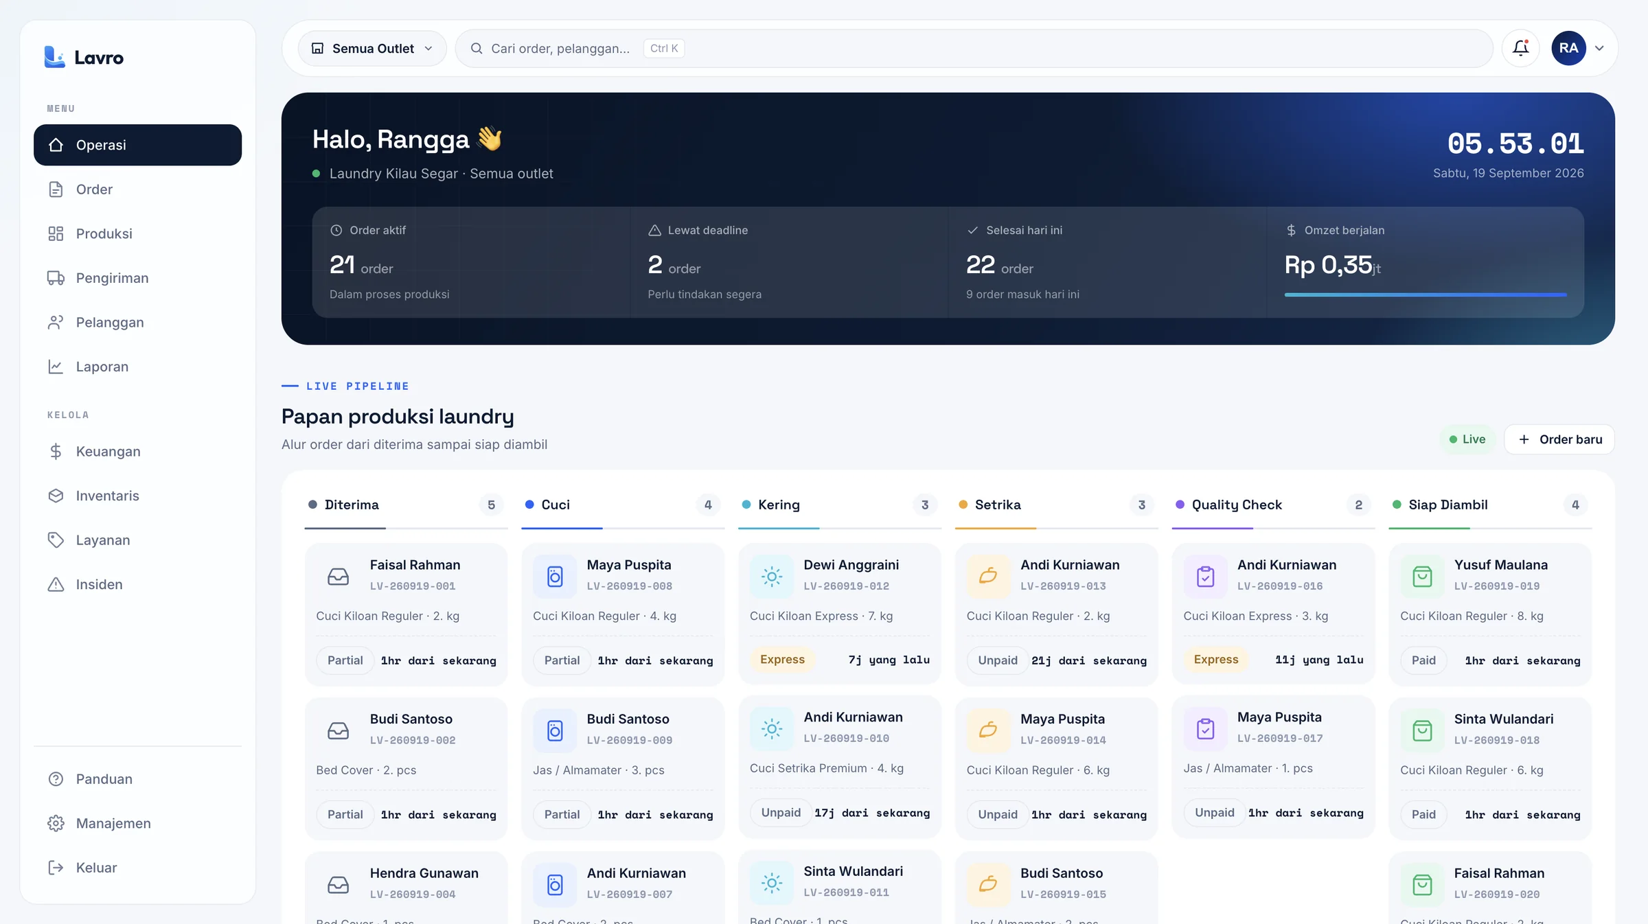Click the iron icon on Maya Puspita LV-260919-014
Viewport: 1648px width, 924px height.
(988, 730)
